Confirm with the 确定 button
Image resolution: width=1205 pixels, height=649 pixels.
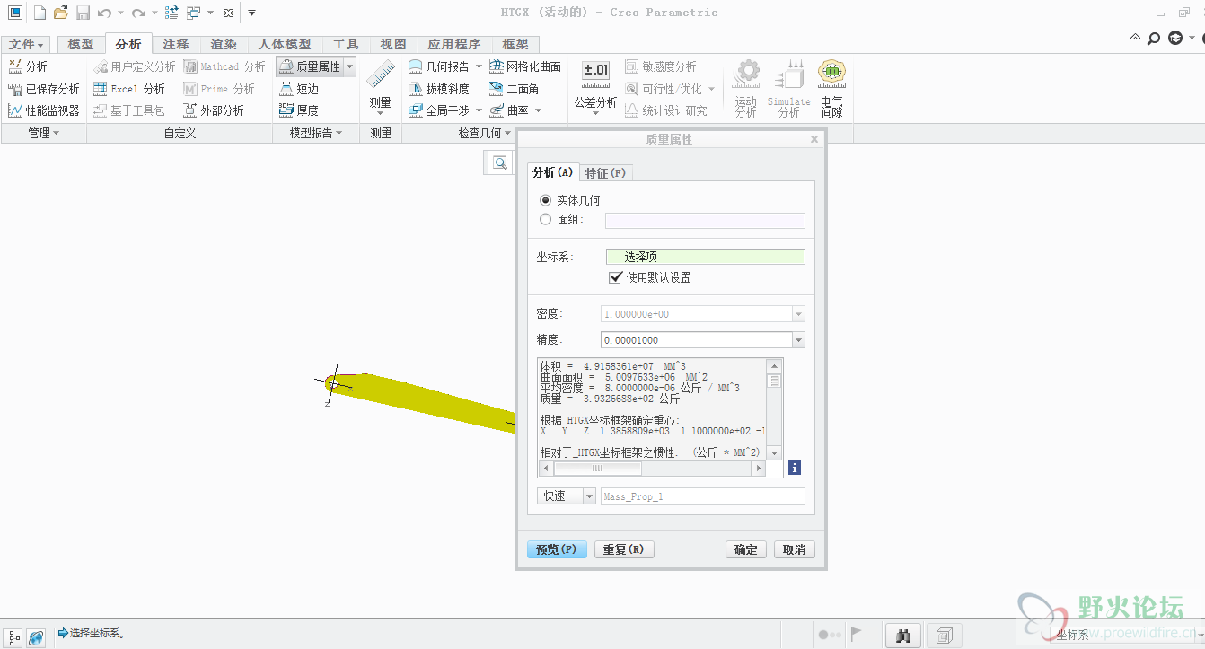[746, 549]
